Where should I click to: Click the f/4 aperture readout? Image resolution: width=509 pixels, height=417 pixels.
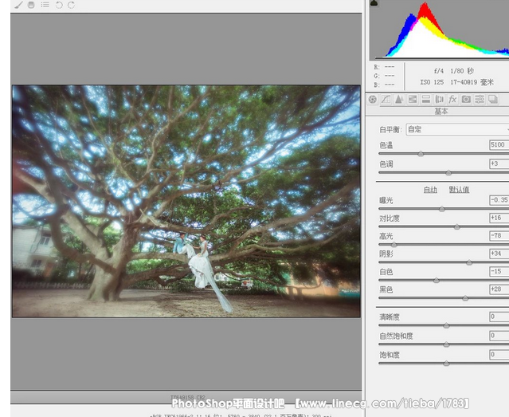[439, 71]
